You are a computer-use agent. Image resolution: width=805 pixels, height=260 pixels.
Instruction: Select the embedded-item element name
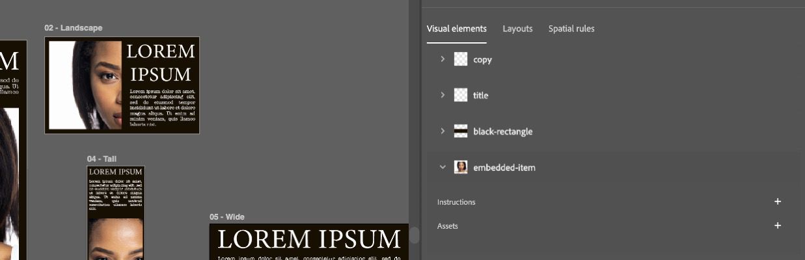tap(504, 168)
